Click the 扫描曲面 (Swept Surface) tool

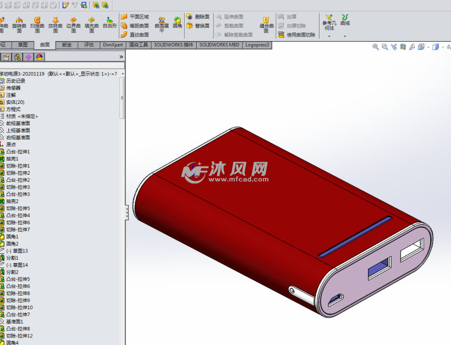(37, 24)
